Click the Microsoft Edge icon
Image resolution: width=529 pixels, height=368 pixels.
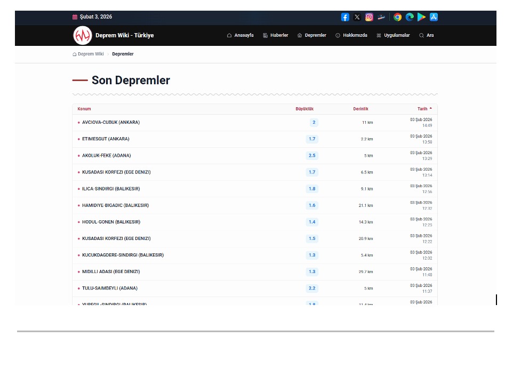tap(410, 17)
